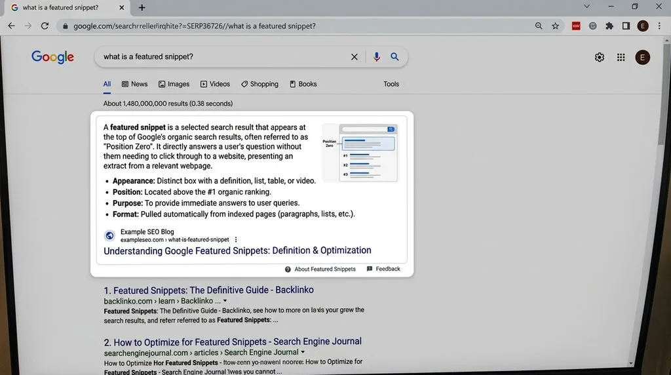This screenshot has height=375, width=671.
Task: Click the gray circular extension icon
Action: click(x=592, y=26)
